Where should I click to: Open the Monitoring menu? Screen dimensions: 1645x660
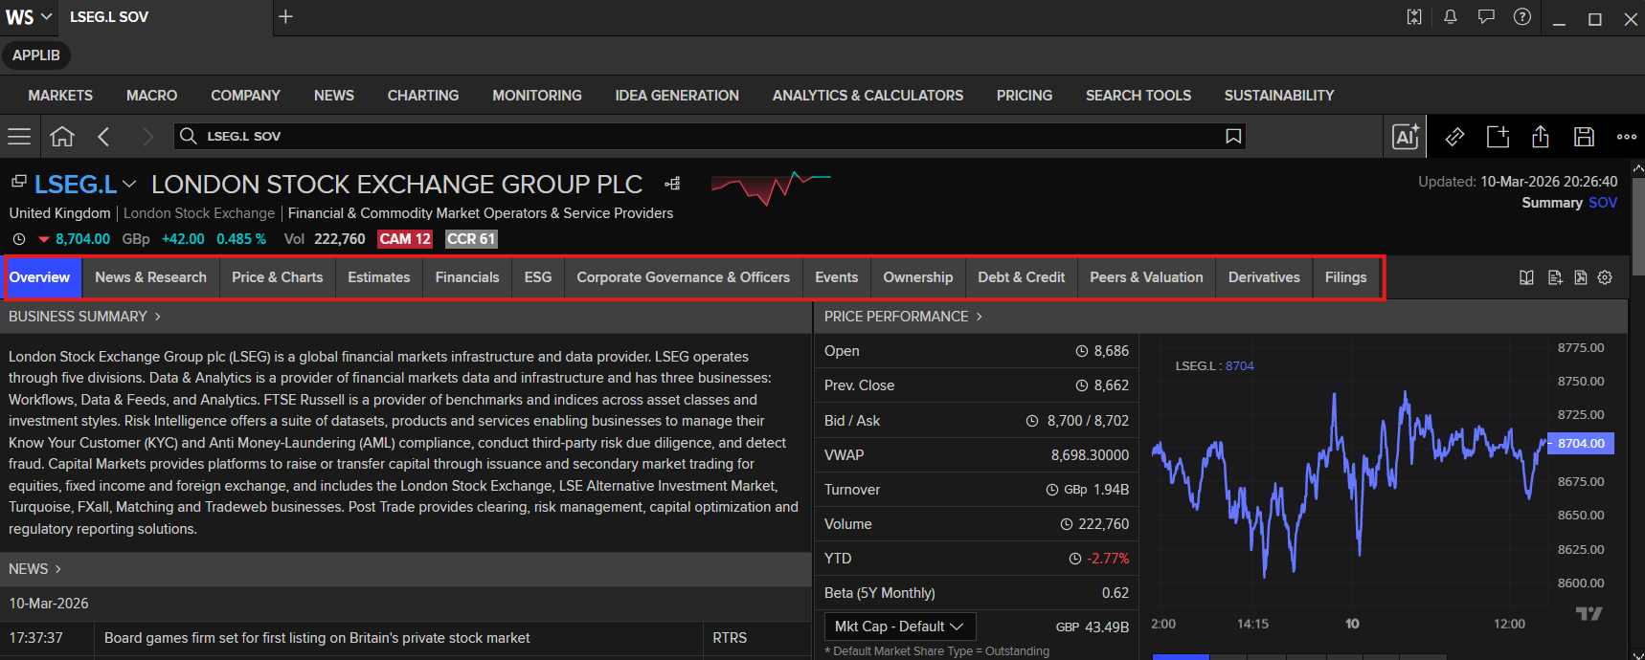click(x=537, y=96)
